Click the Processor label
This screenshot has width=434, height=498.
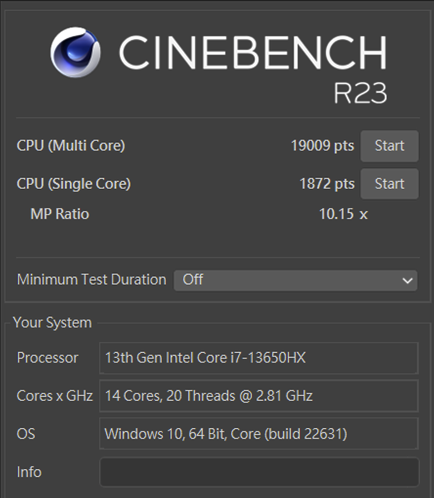(x=48, y=358)
